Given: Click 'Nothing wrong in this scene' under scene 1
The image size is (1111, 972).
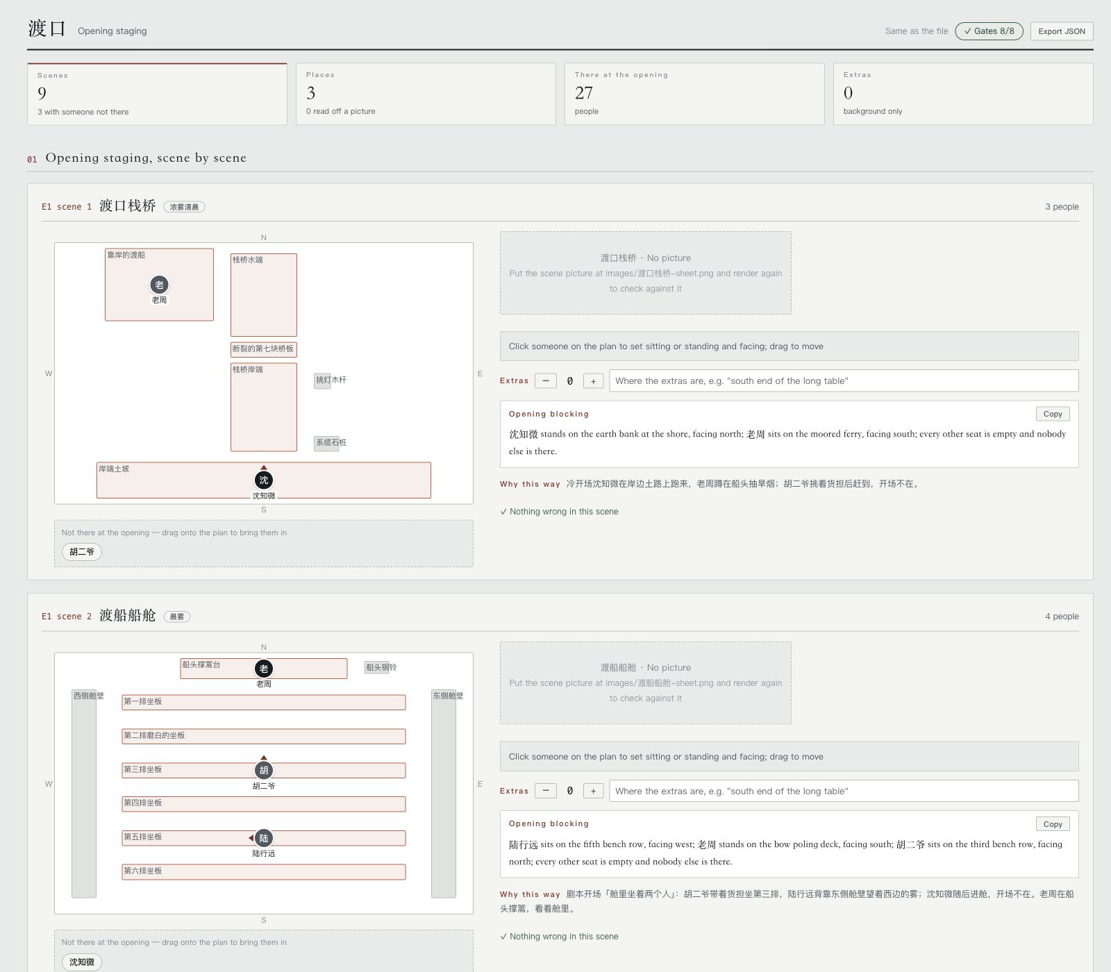Looking at the screenshot, I should (x=559, y=512).
